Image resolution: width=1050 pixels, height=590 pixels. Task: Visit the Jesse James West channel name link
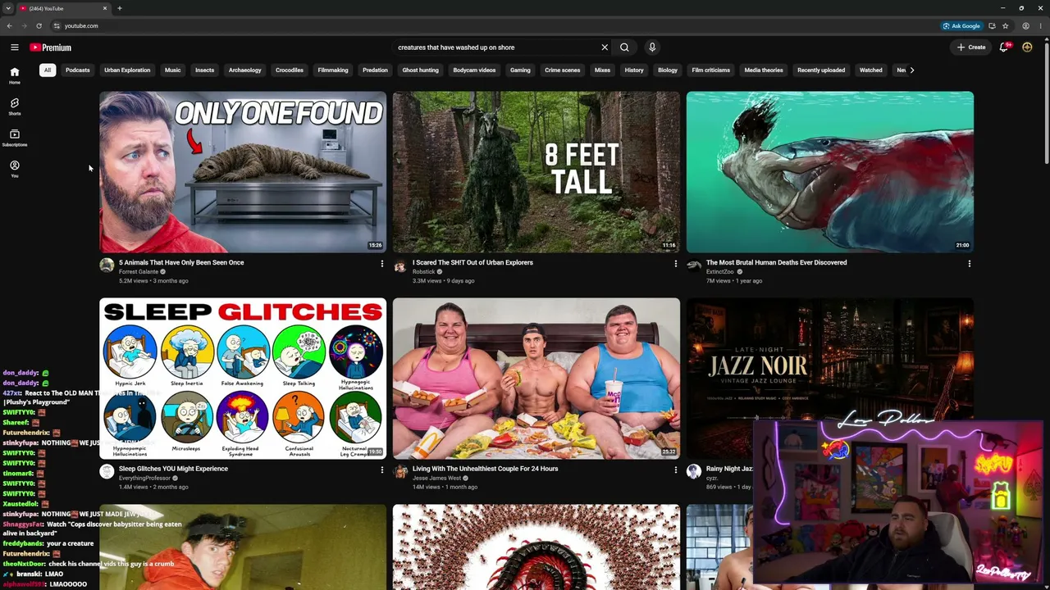(436, 479)
